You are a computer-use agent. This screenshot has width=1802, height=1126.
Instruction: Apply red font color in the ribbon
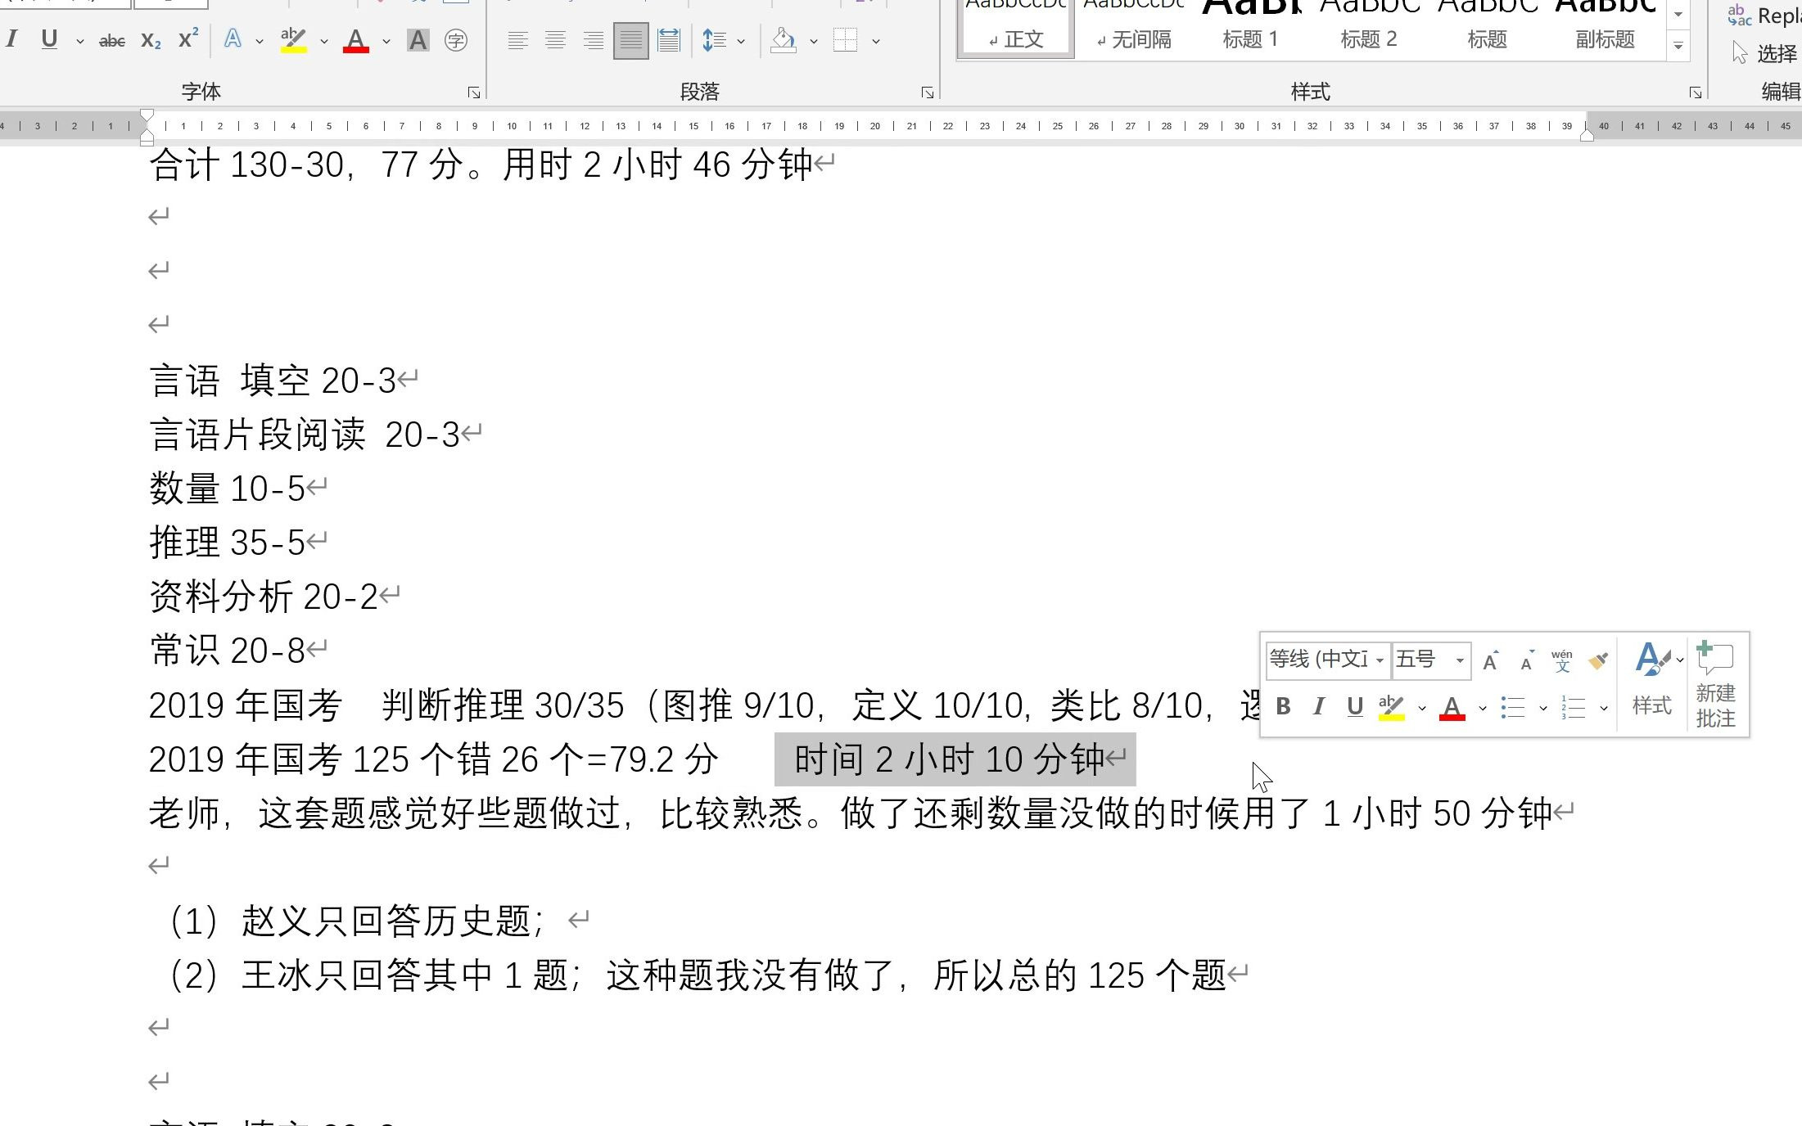coord(355,40)
